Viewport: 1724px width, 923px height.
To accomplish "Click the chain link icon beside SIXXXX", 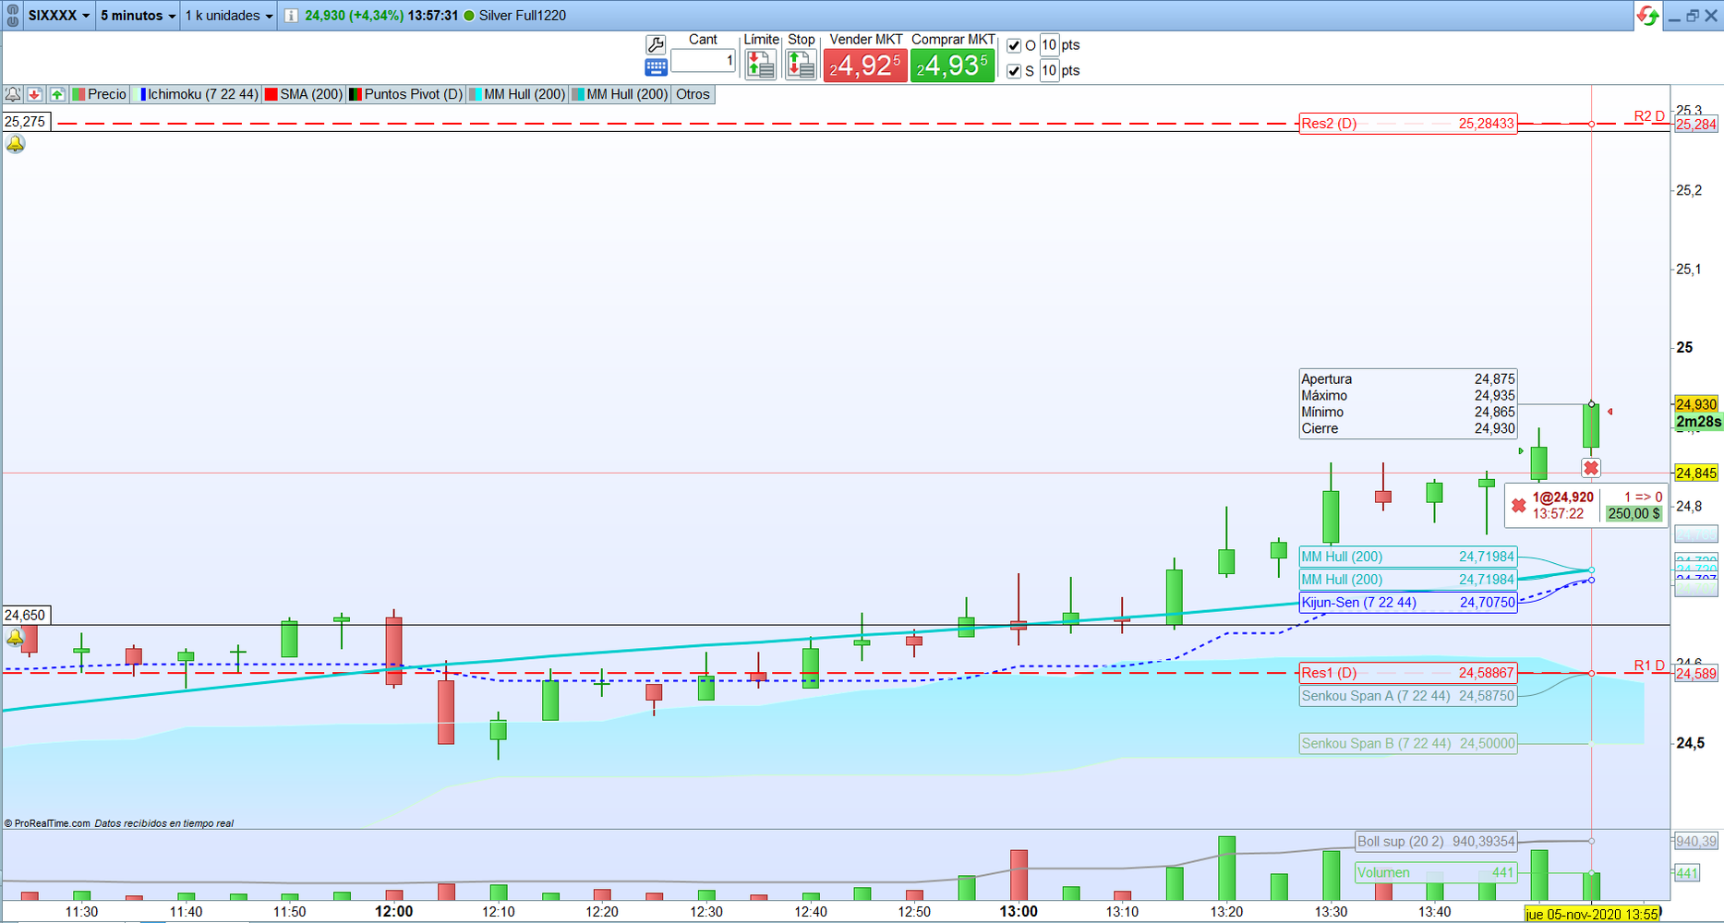I will click(x=12, y=16).
